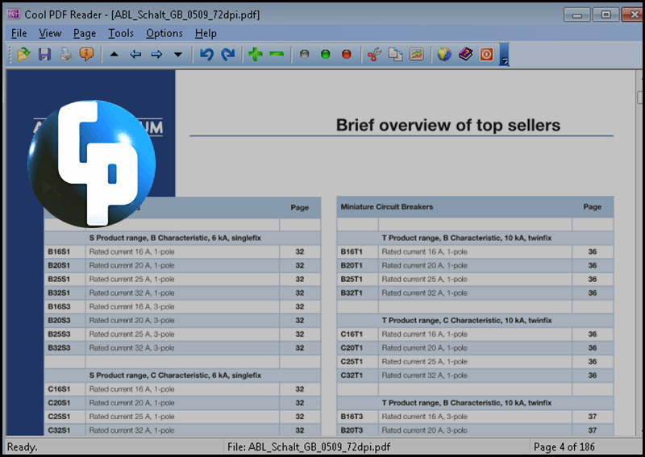Click the C16S1 product code

tap(59, 389)
